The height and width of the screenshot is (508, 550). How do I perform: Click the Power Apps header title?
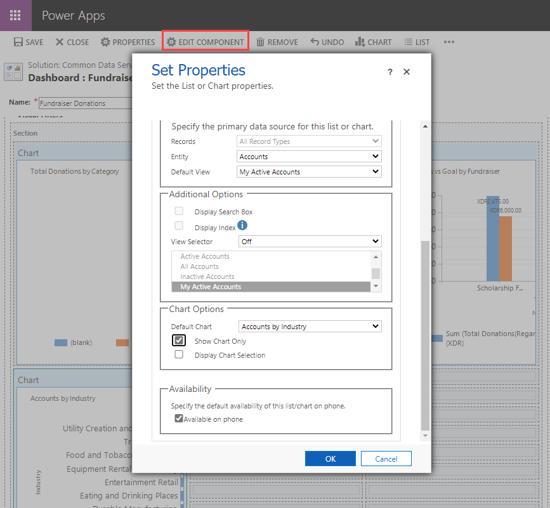(74, 15)
